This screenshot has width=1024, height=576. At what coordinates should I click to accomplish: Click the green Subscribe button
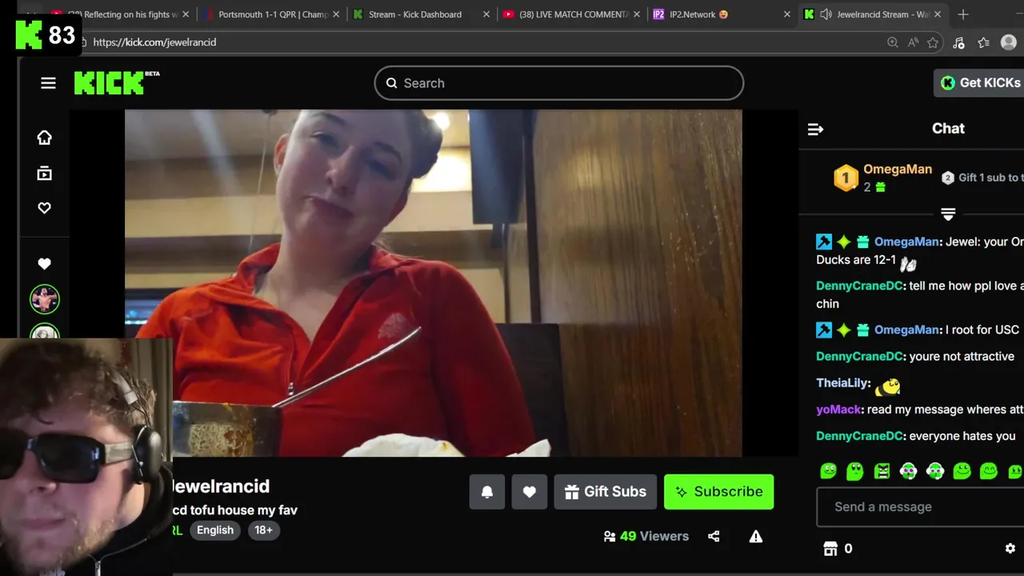[718, 492]
